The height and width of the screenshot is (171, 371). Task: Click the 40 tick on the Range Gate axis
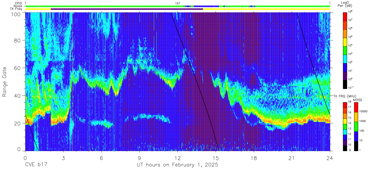(x=17, y=96)
